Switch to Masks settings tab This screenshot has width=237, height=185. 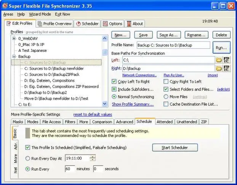click(x=18, y=122)
